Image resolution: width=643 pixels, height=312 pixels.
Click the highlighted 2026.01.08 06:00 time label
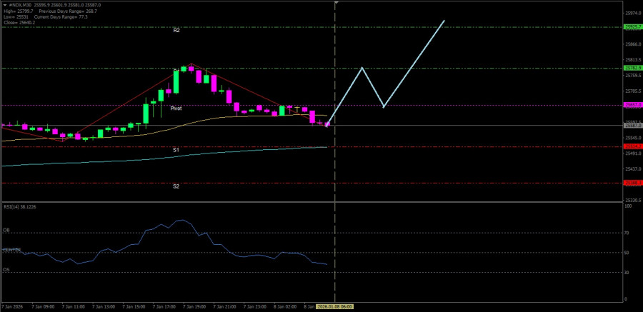pos(335,306)
